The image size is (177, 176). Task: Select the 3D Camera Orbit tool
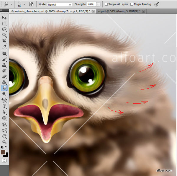[x=4, y=131]
